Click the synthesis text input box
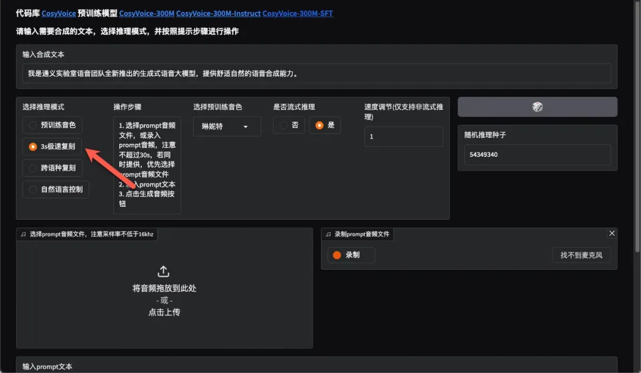This screenshot has width=641, height=373. [316, 74]
